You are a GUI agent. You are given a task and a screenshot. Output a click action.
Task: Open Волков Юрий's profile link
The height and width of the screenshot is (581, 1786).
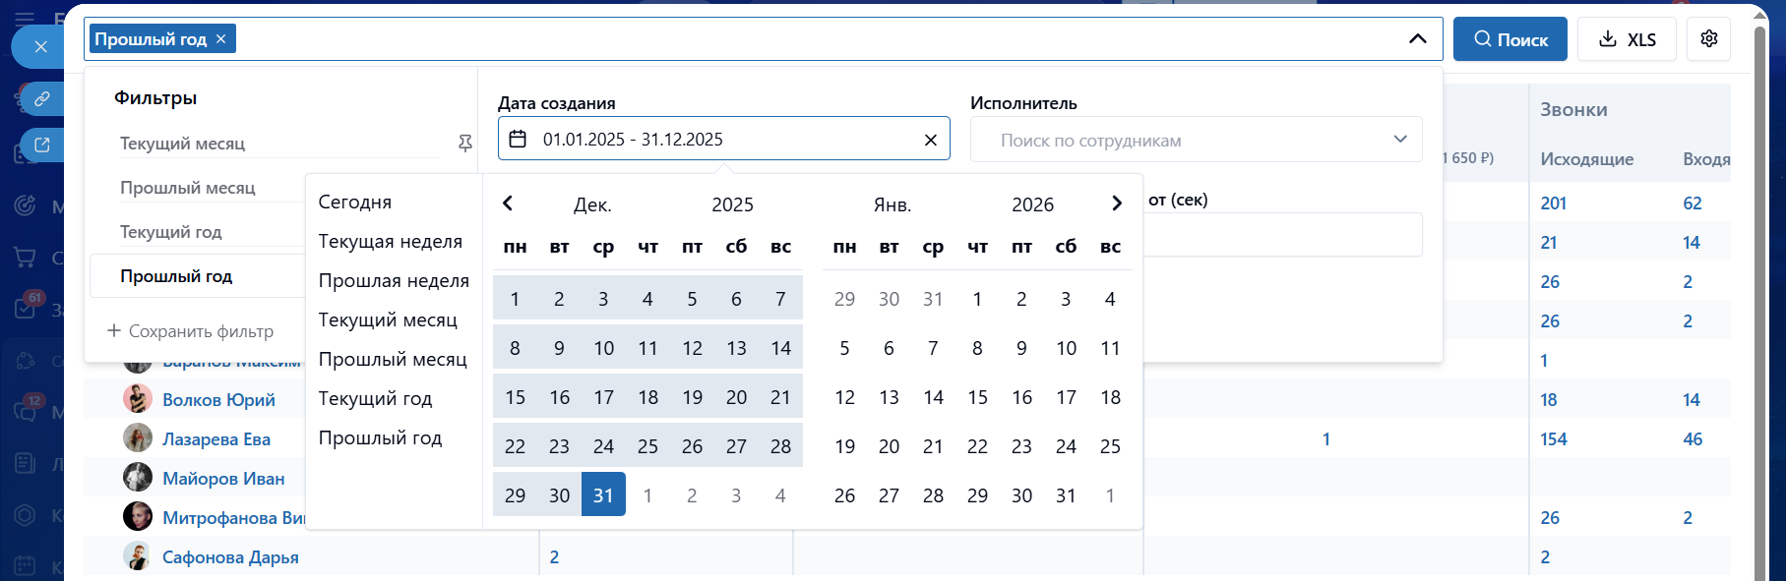coord(218,400)
